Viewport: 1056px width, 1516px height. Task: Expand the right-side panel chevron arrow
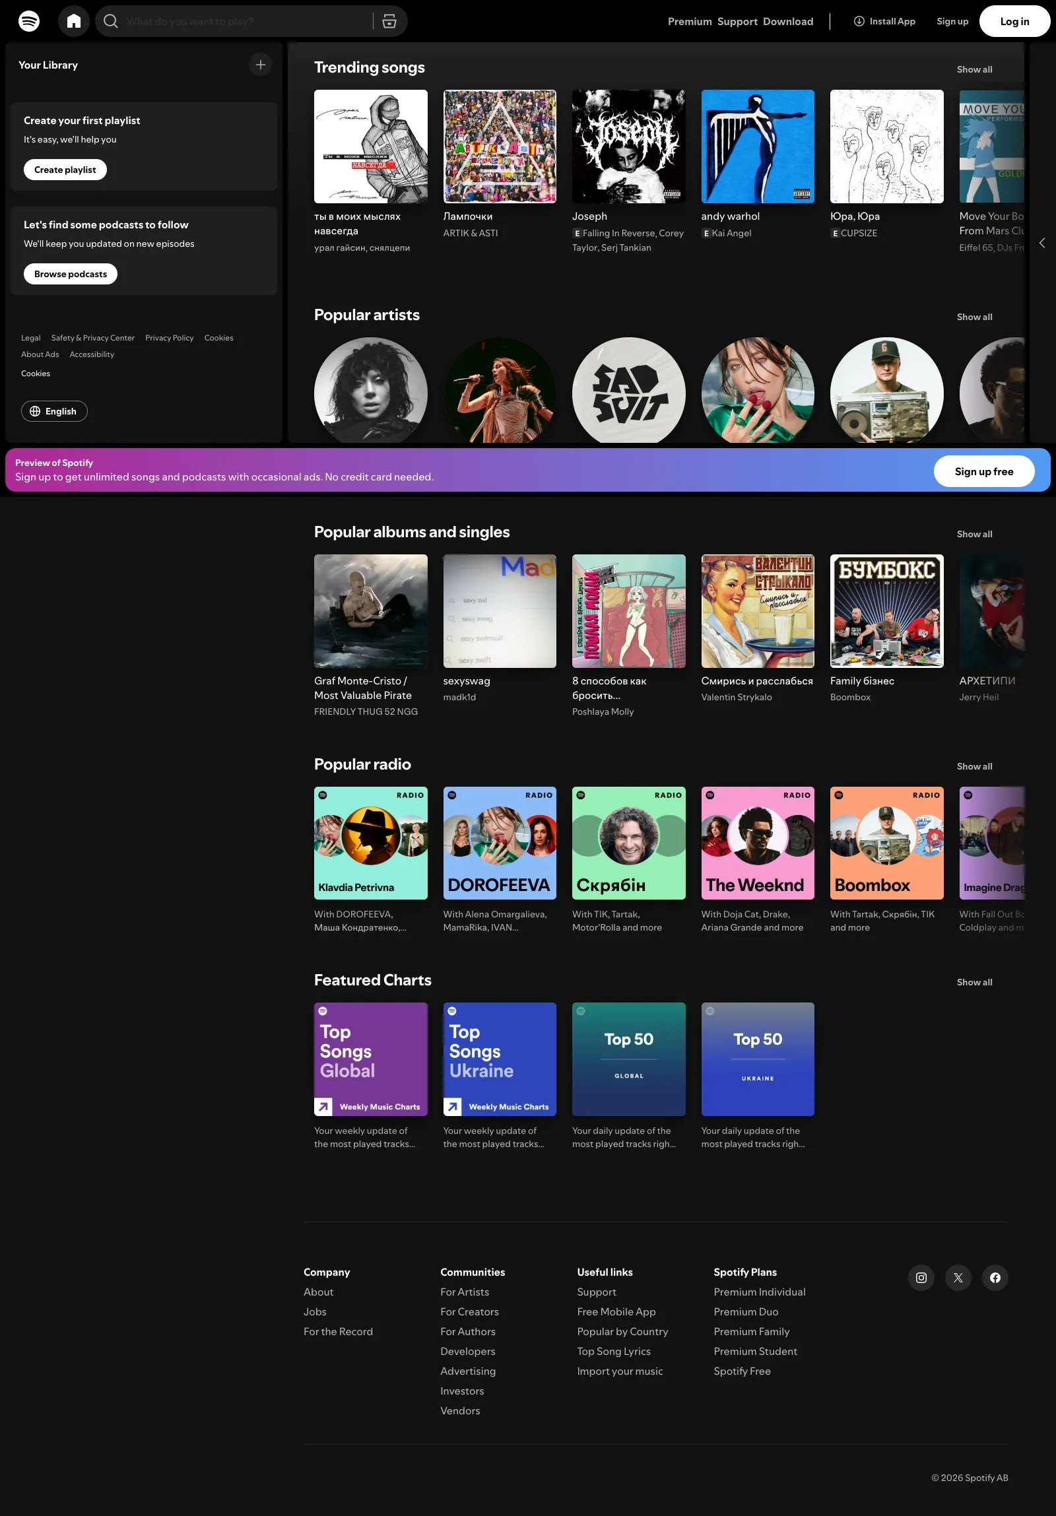click(1042, 243)
